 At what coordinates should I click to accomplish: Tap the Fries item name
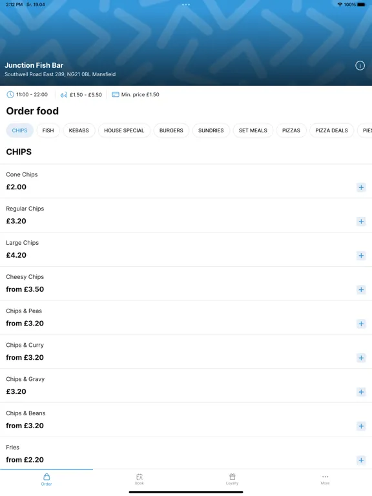pos(13,448)
